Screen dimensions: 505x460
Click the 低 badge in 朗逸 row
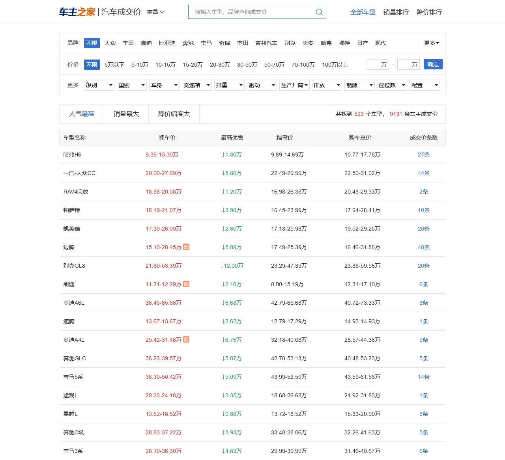click(186, 284)
